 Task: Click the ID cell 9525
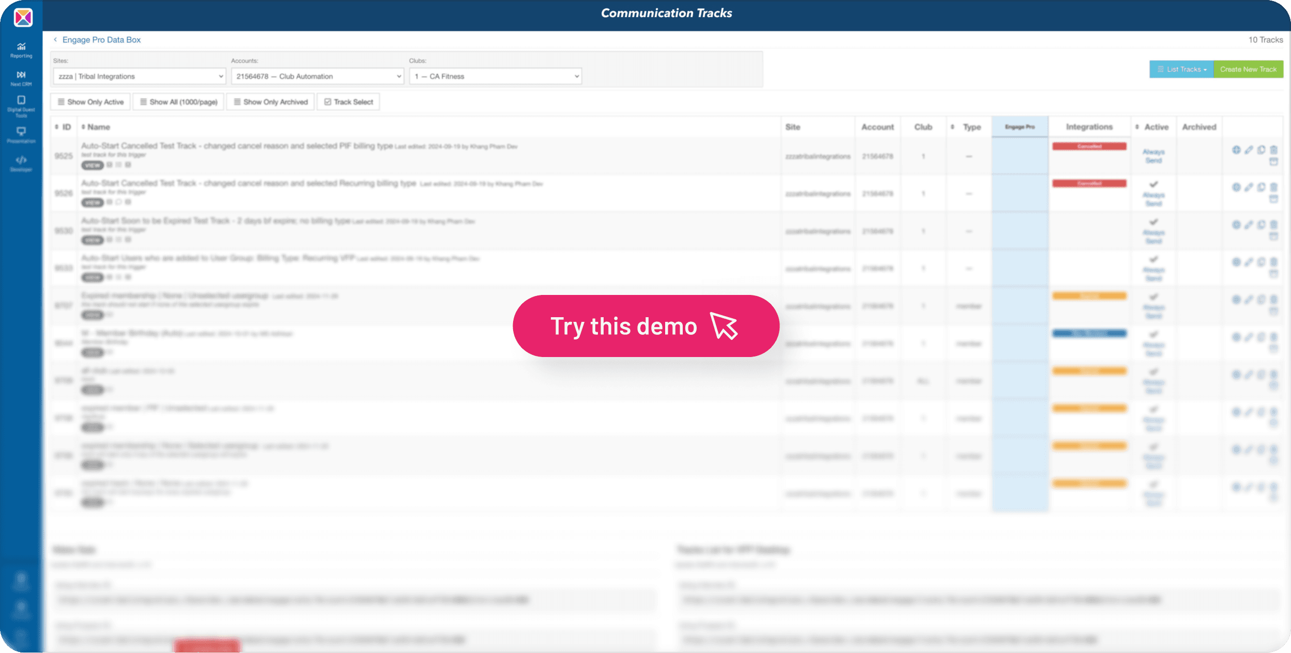click(64, 156)
